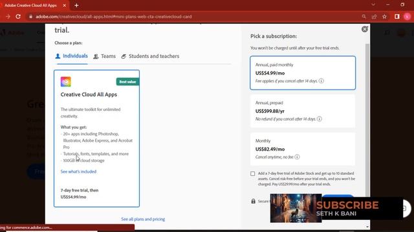
Task: Click the scrollbar down arrow
Action: point(367,227)
